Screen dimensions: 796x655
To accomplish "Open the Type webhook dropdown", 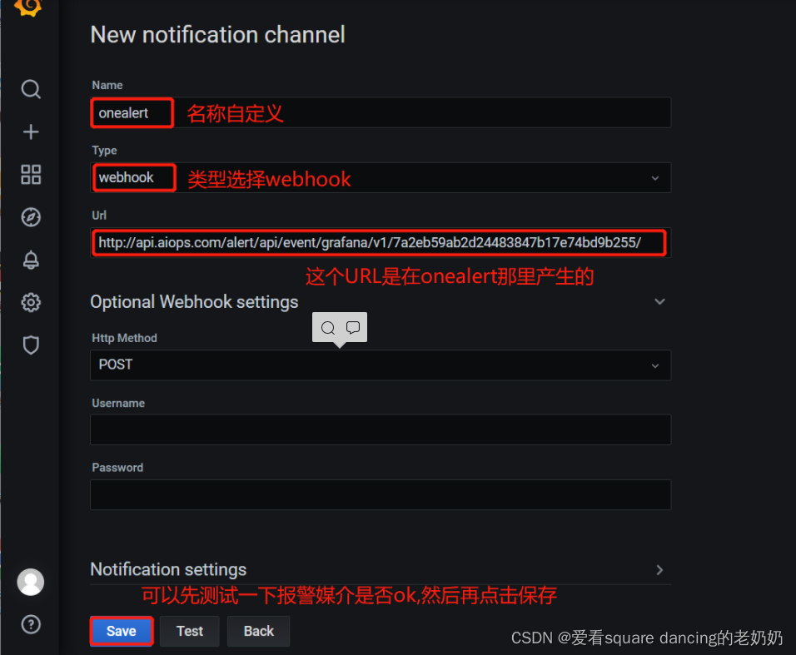I will tap(381, 177).
